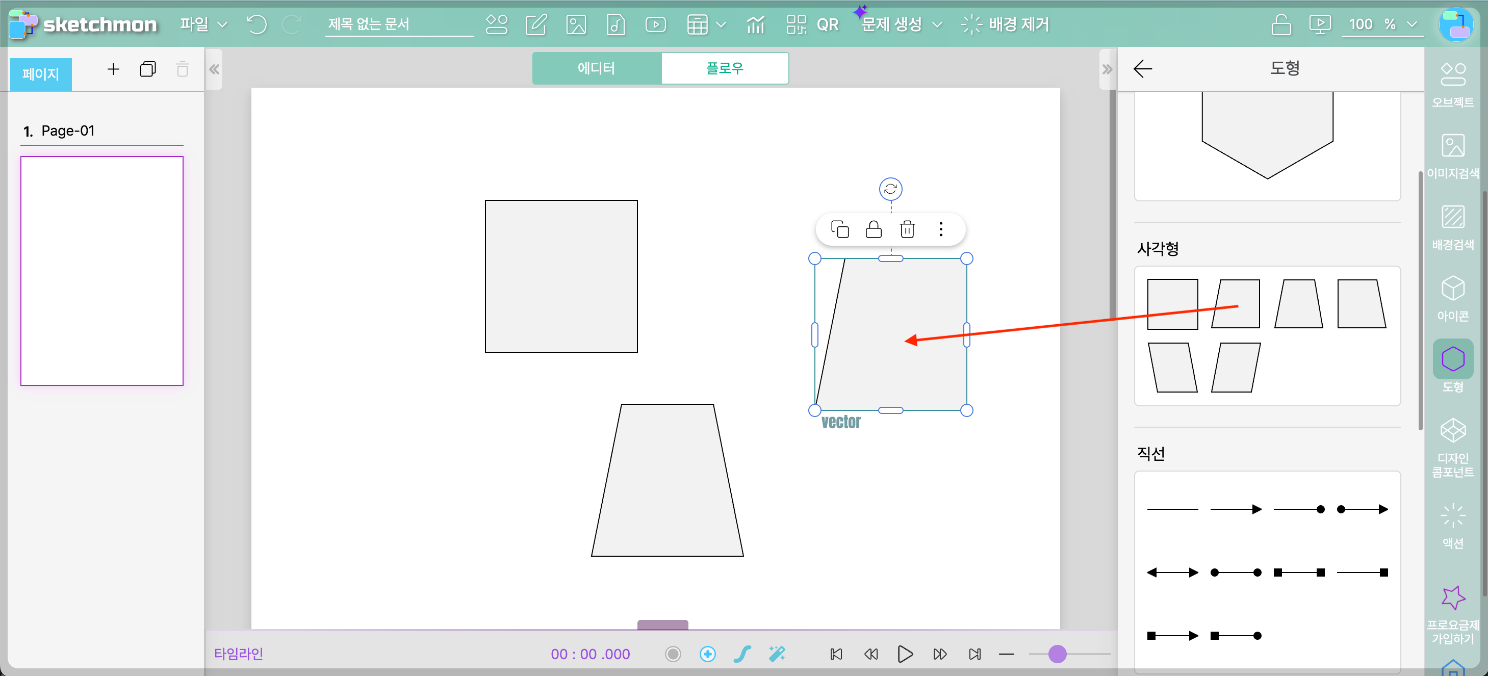Image resolution: width=1488 pixels, height=676 pixels.
Task: Add a new page with plus icon
Action: 113,69
